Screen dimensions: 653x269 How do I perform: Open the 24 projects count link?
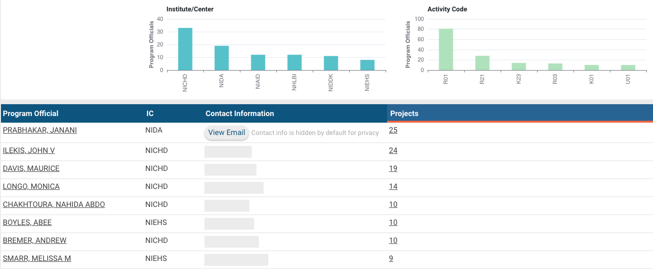point(393,151)
